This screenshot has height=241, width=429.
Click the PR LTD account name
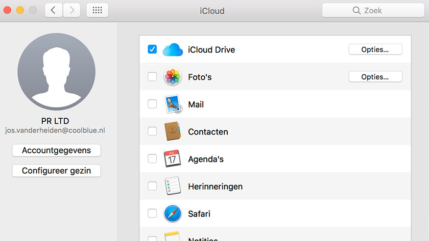click(x=55, y=121)
